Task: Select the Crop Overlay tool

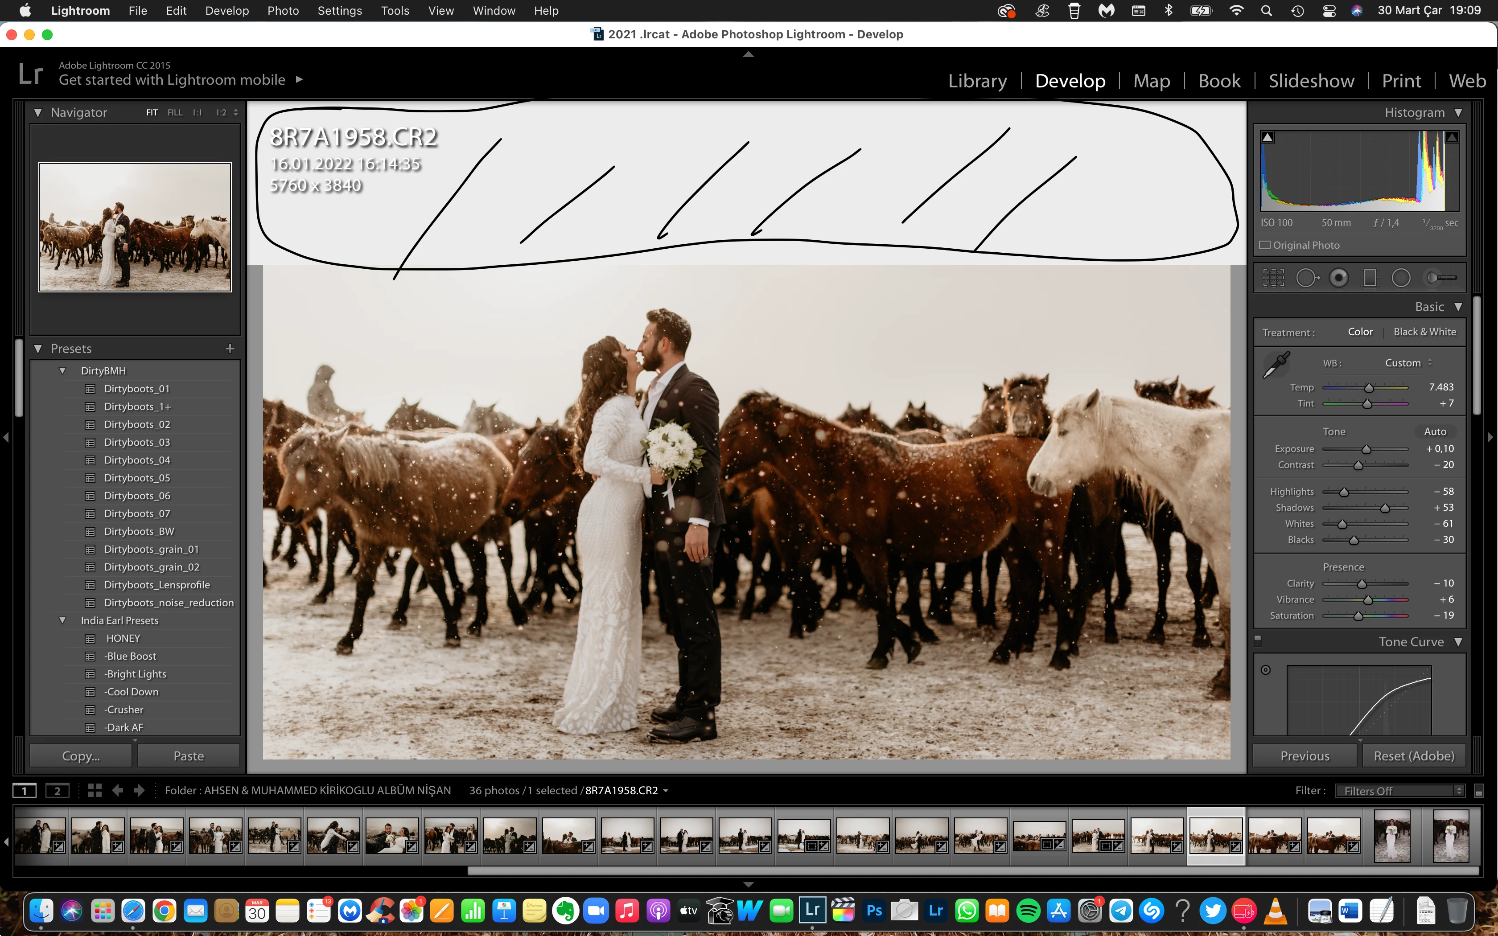Action: [1273, 278]
